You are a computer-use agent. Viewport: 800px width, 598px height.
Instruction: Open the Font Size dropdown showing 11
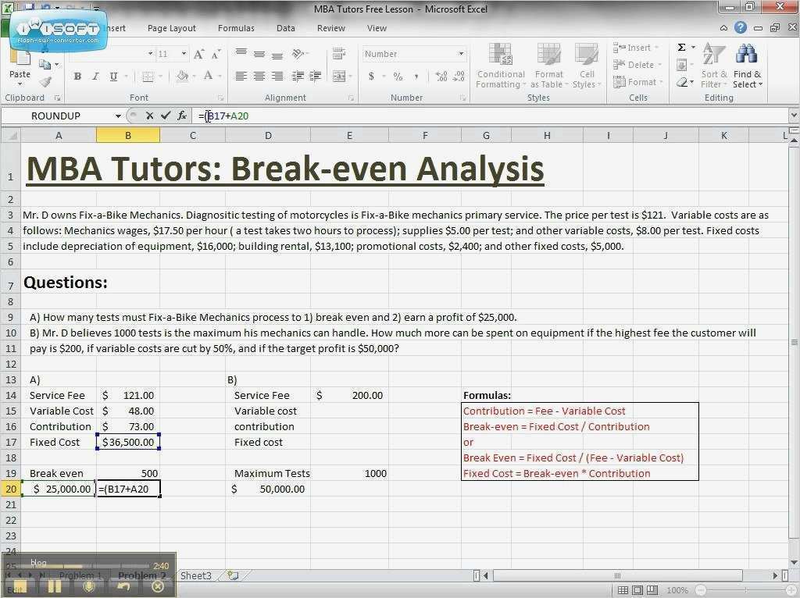point(184,54)
